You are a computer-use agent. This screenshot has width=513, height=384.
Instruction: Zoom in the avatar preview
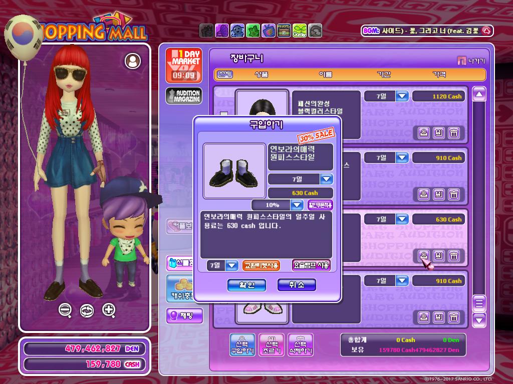(x=109, y=310)
